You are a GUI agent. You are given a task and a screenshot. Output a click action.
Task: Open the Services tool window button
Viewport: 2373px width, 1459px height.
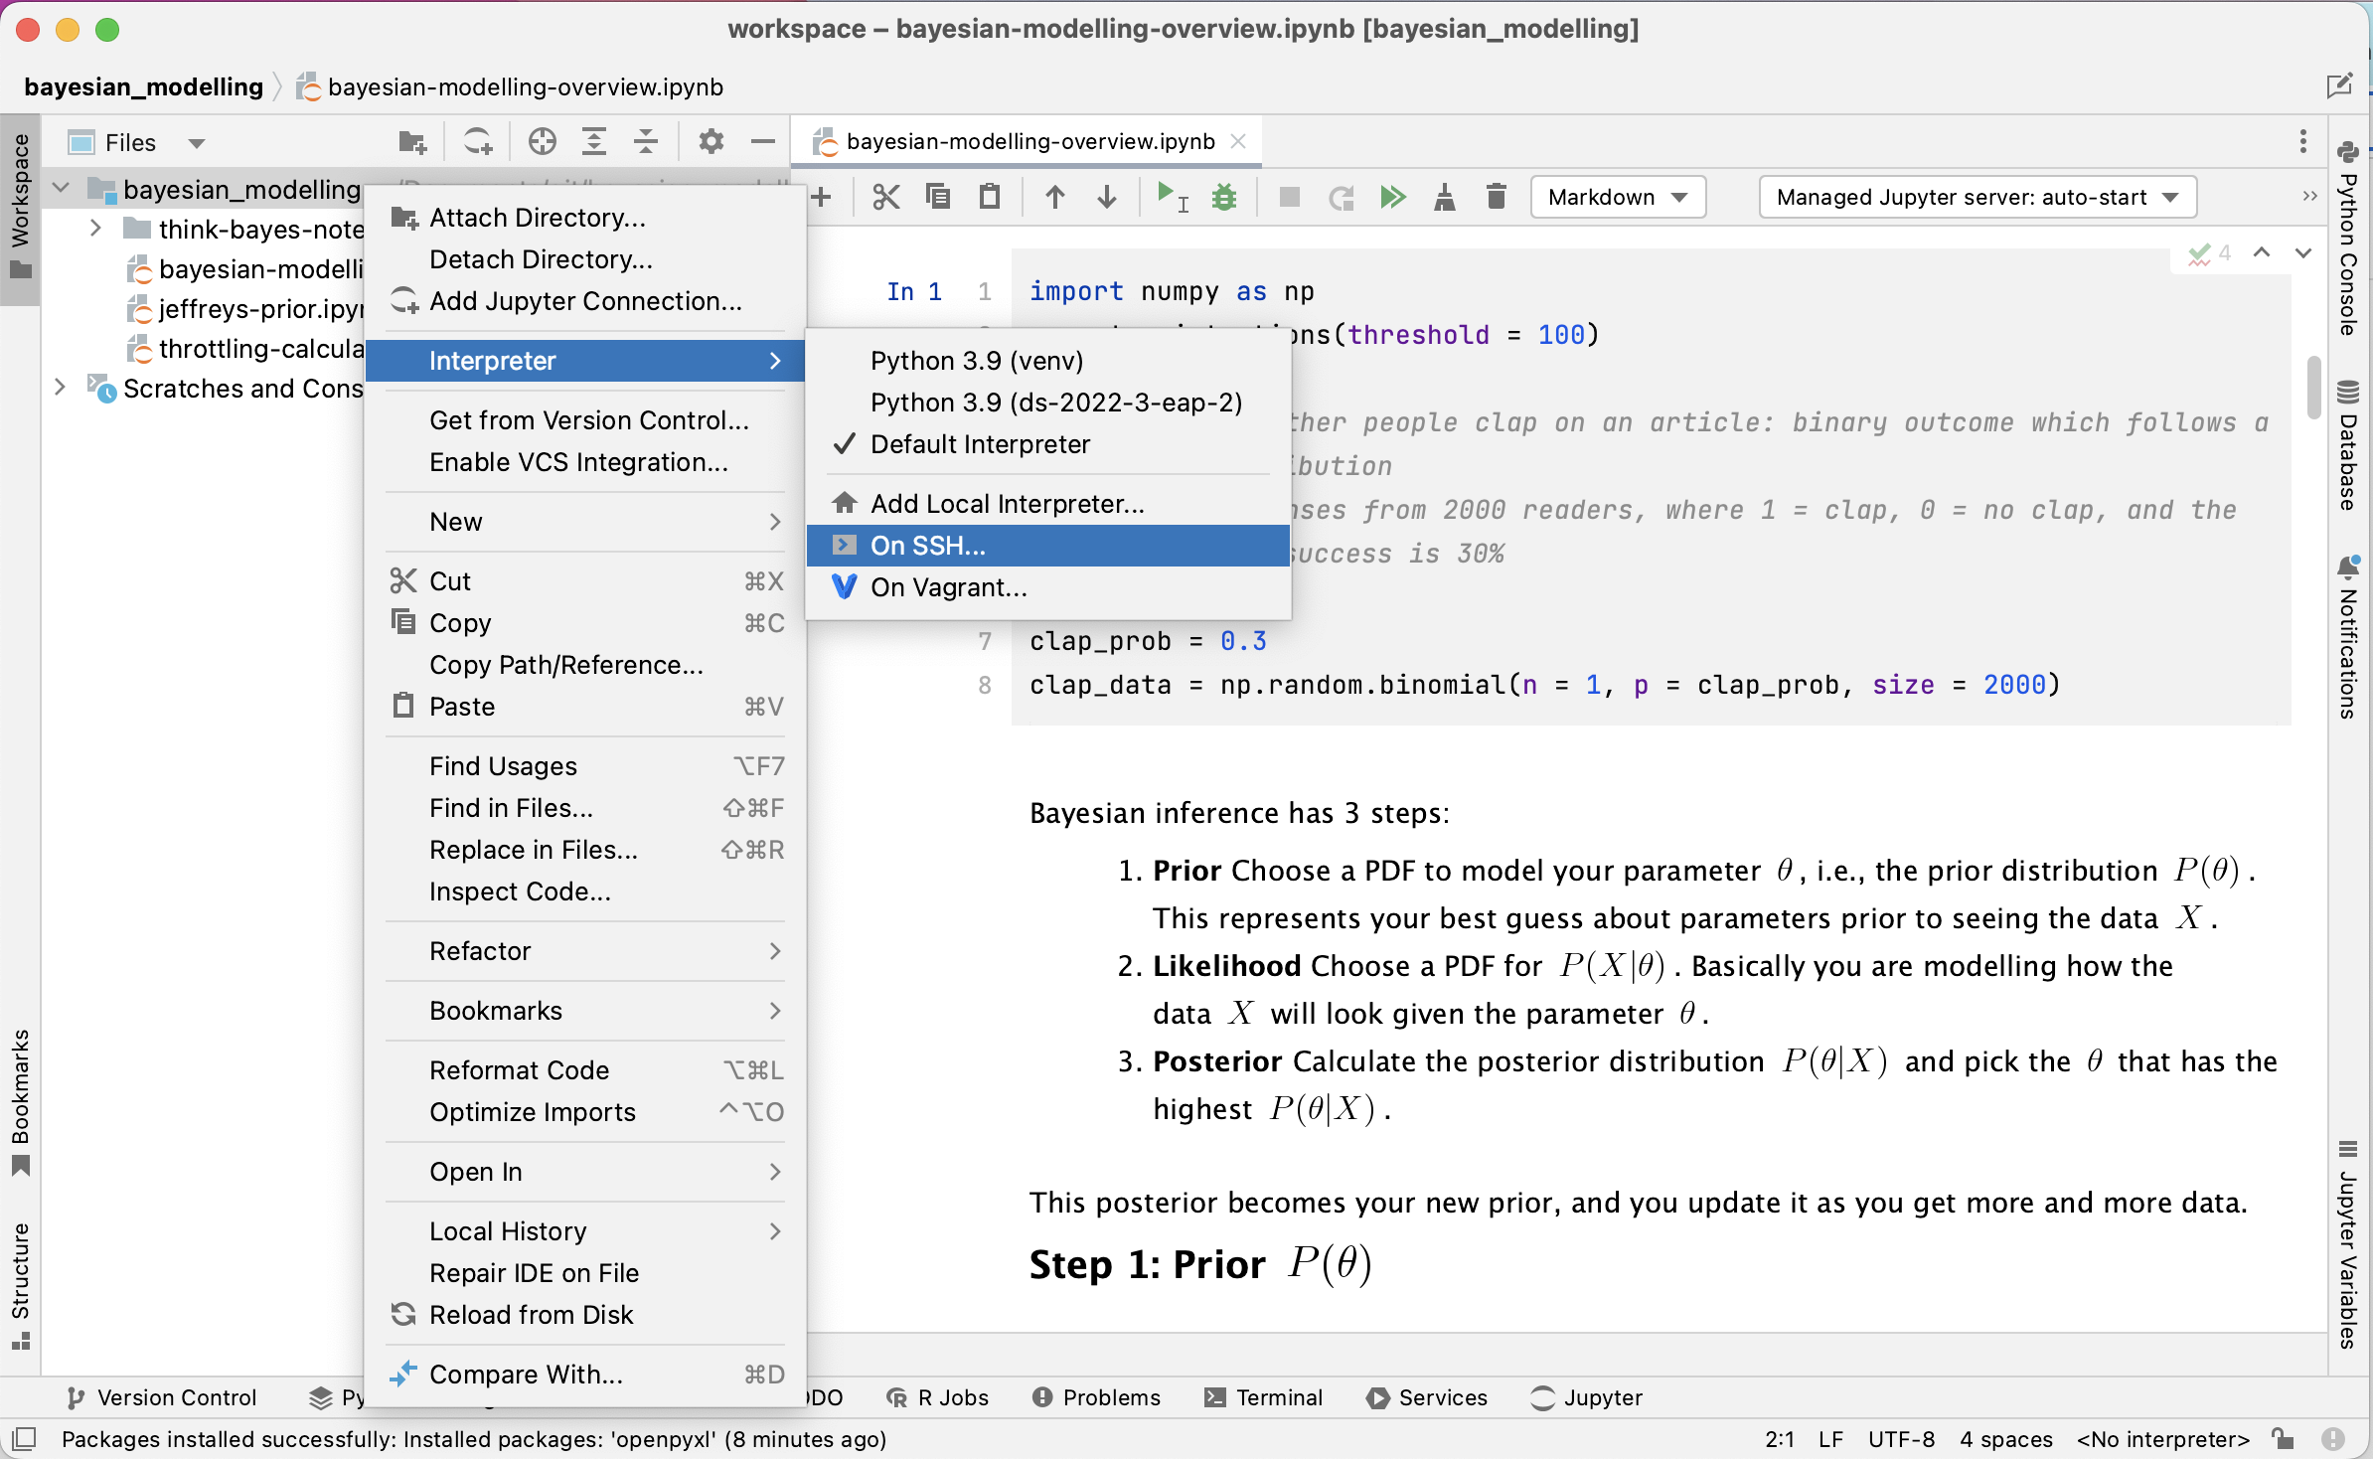coord(1427,1397)
